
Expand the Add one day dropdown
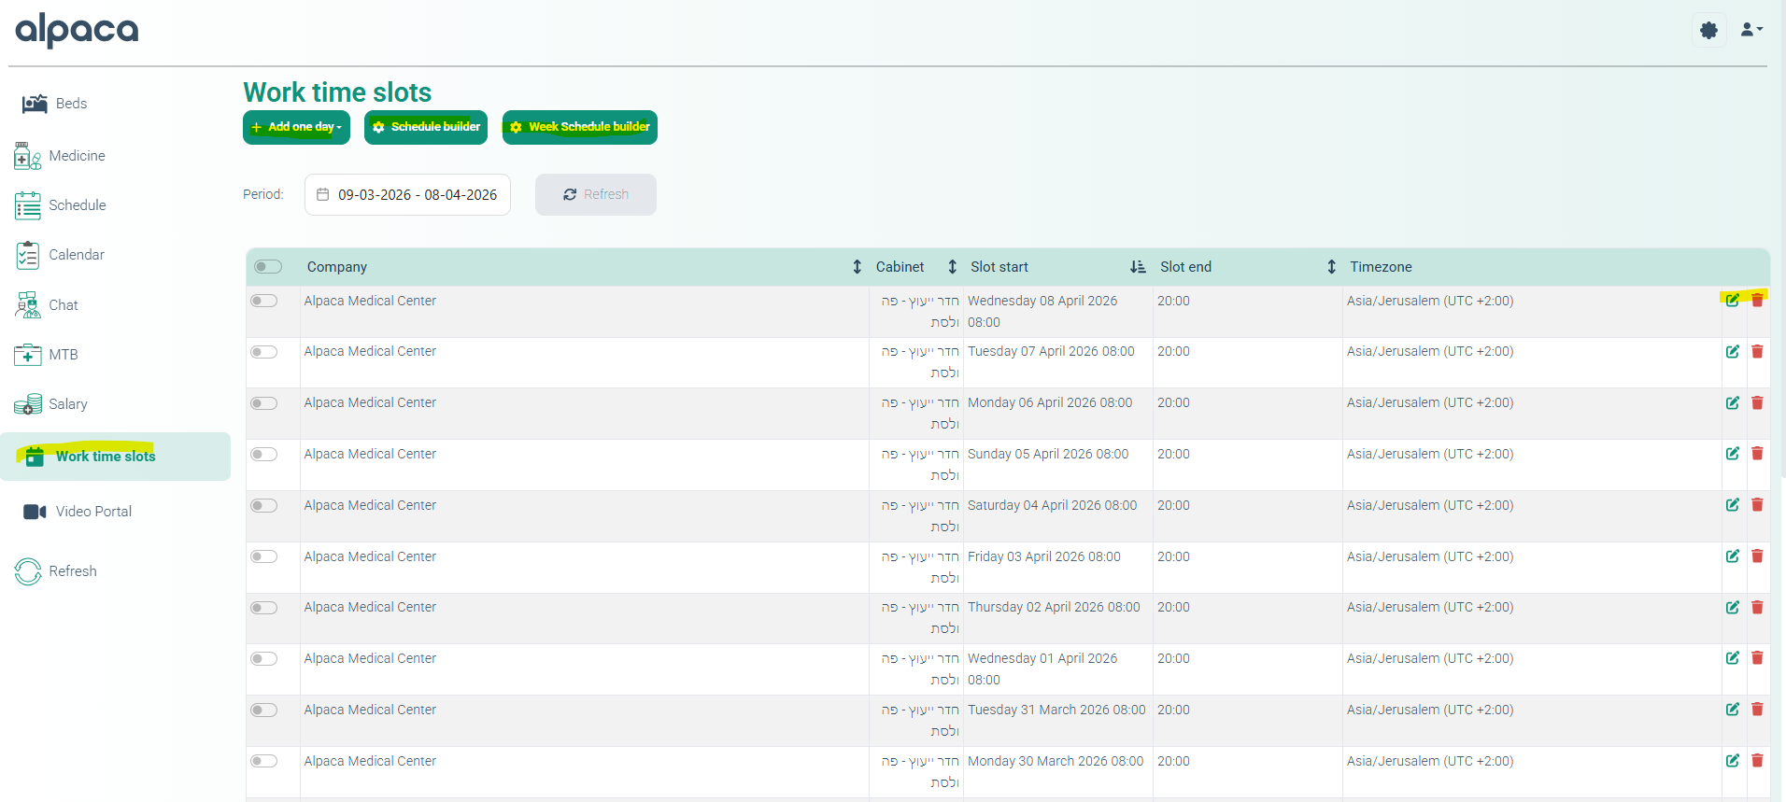[296, 127]
